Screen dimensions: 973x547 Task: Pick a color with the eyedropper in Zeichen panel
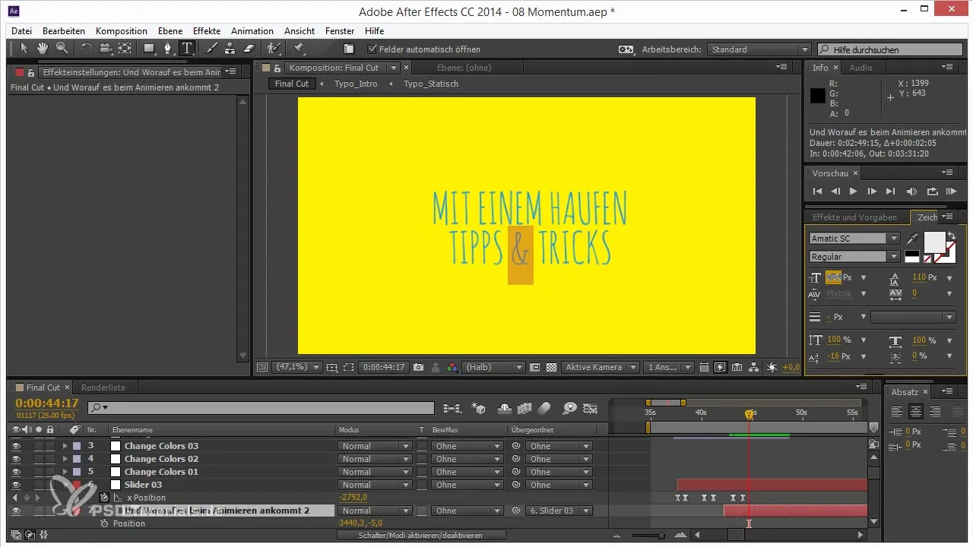(912, 239)
